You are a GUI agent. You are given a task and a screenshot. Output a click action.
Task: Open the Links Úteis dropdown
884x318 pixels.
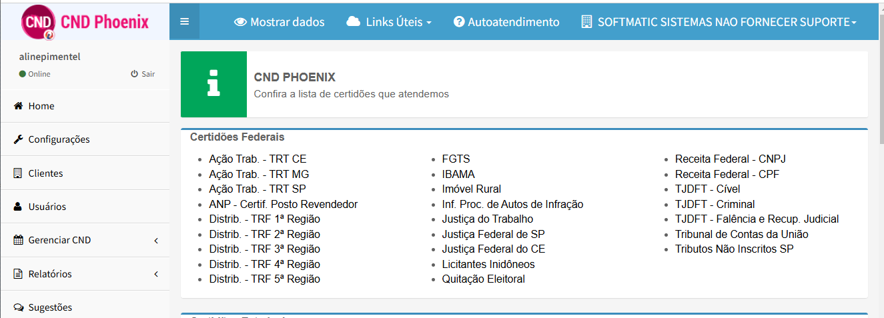(x=389, y=22)
